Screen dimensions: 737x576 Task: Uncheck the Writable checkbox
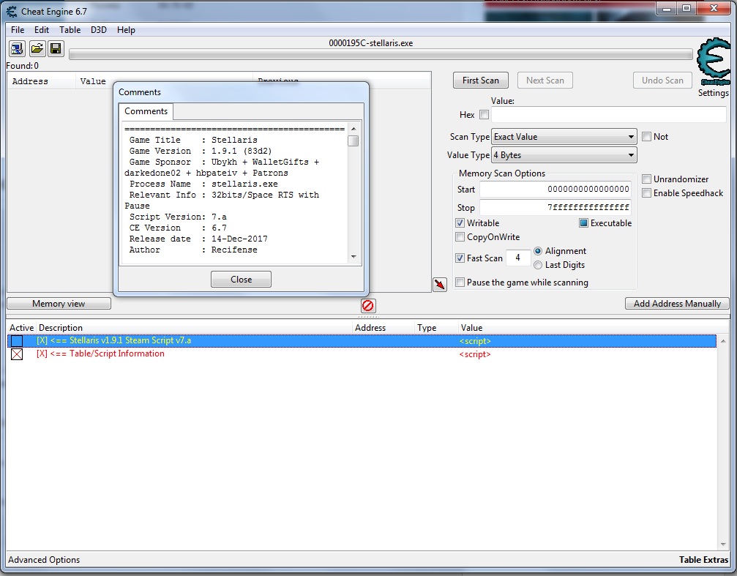pyautogui.click(x=460, y=223)
